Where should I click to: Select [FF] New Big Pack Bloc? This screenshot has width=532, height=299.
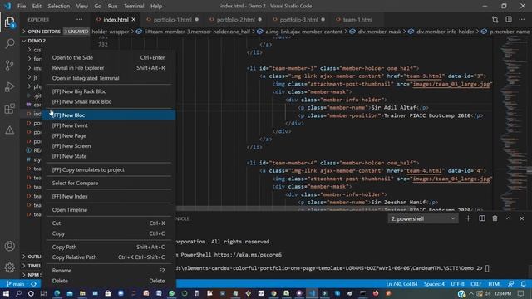pyautogui.click(x=109, y=91)
